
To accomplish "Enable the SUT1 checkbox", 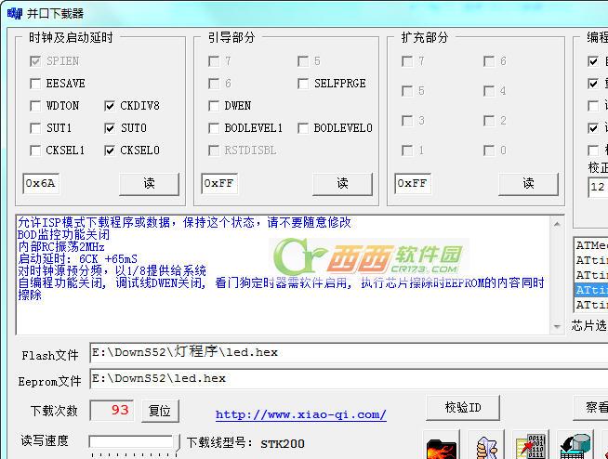I will (x=35, y=128).
